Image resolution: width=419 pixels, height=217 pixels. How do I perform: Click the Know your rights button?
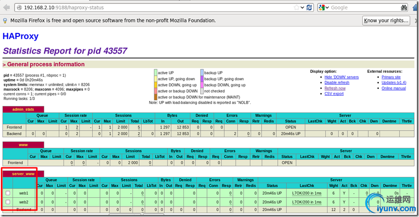[x=386, y=20]
